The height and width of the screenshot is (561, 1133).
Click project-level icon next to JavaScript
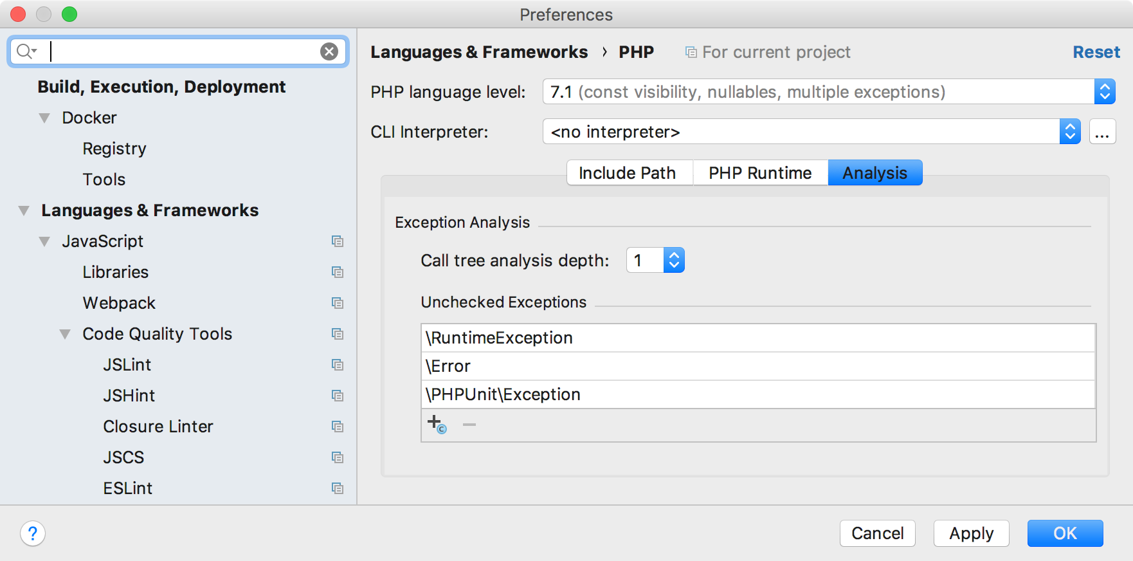(x=337, y=241)
